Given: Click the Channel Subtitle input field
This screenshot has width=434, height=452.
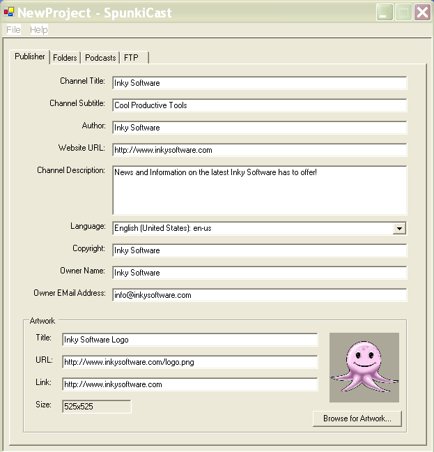Looking at the screenshot, I should click(x=260, y=105).
